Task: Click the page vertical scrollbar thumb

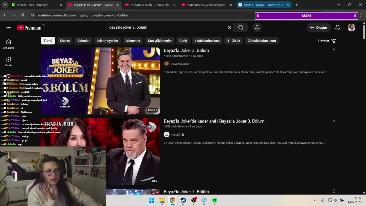Action: click(364, 32)
